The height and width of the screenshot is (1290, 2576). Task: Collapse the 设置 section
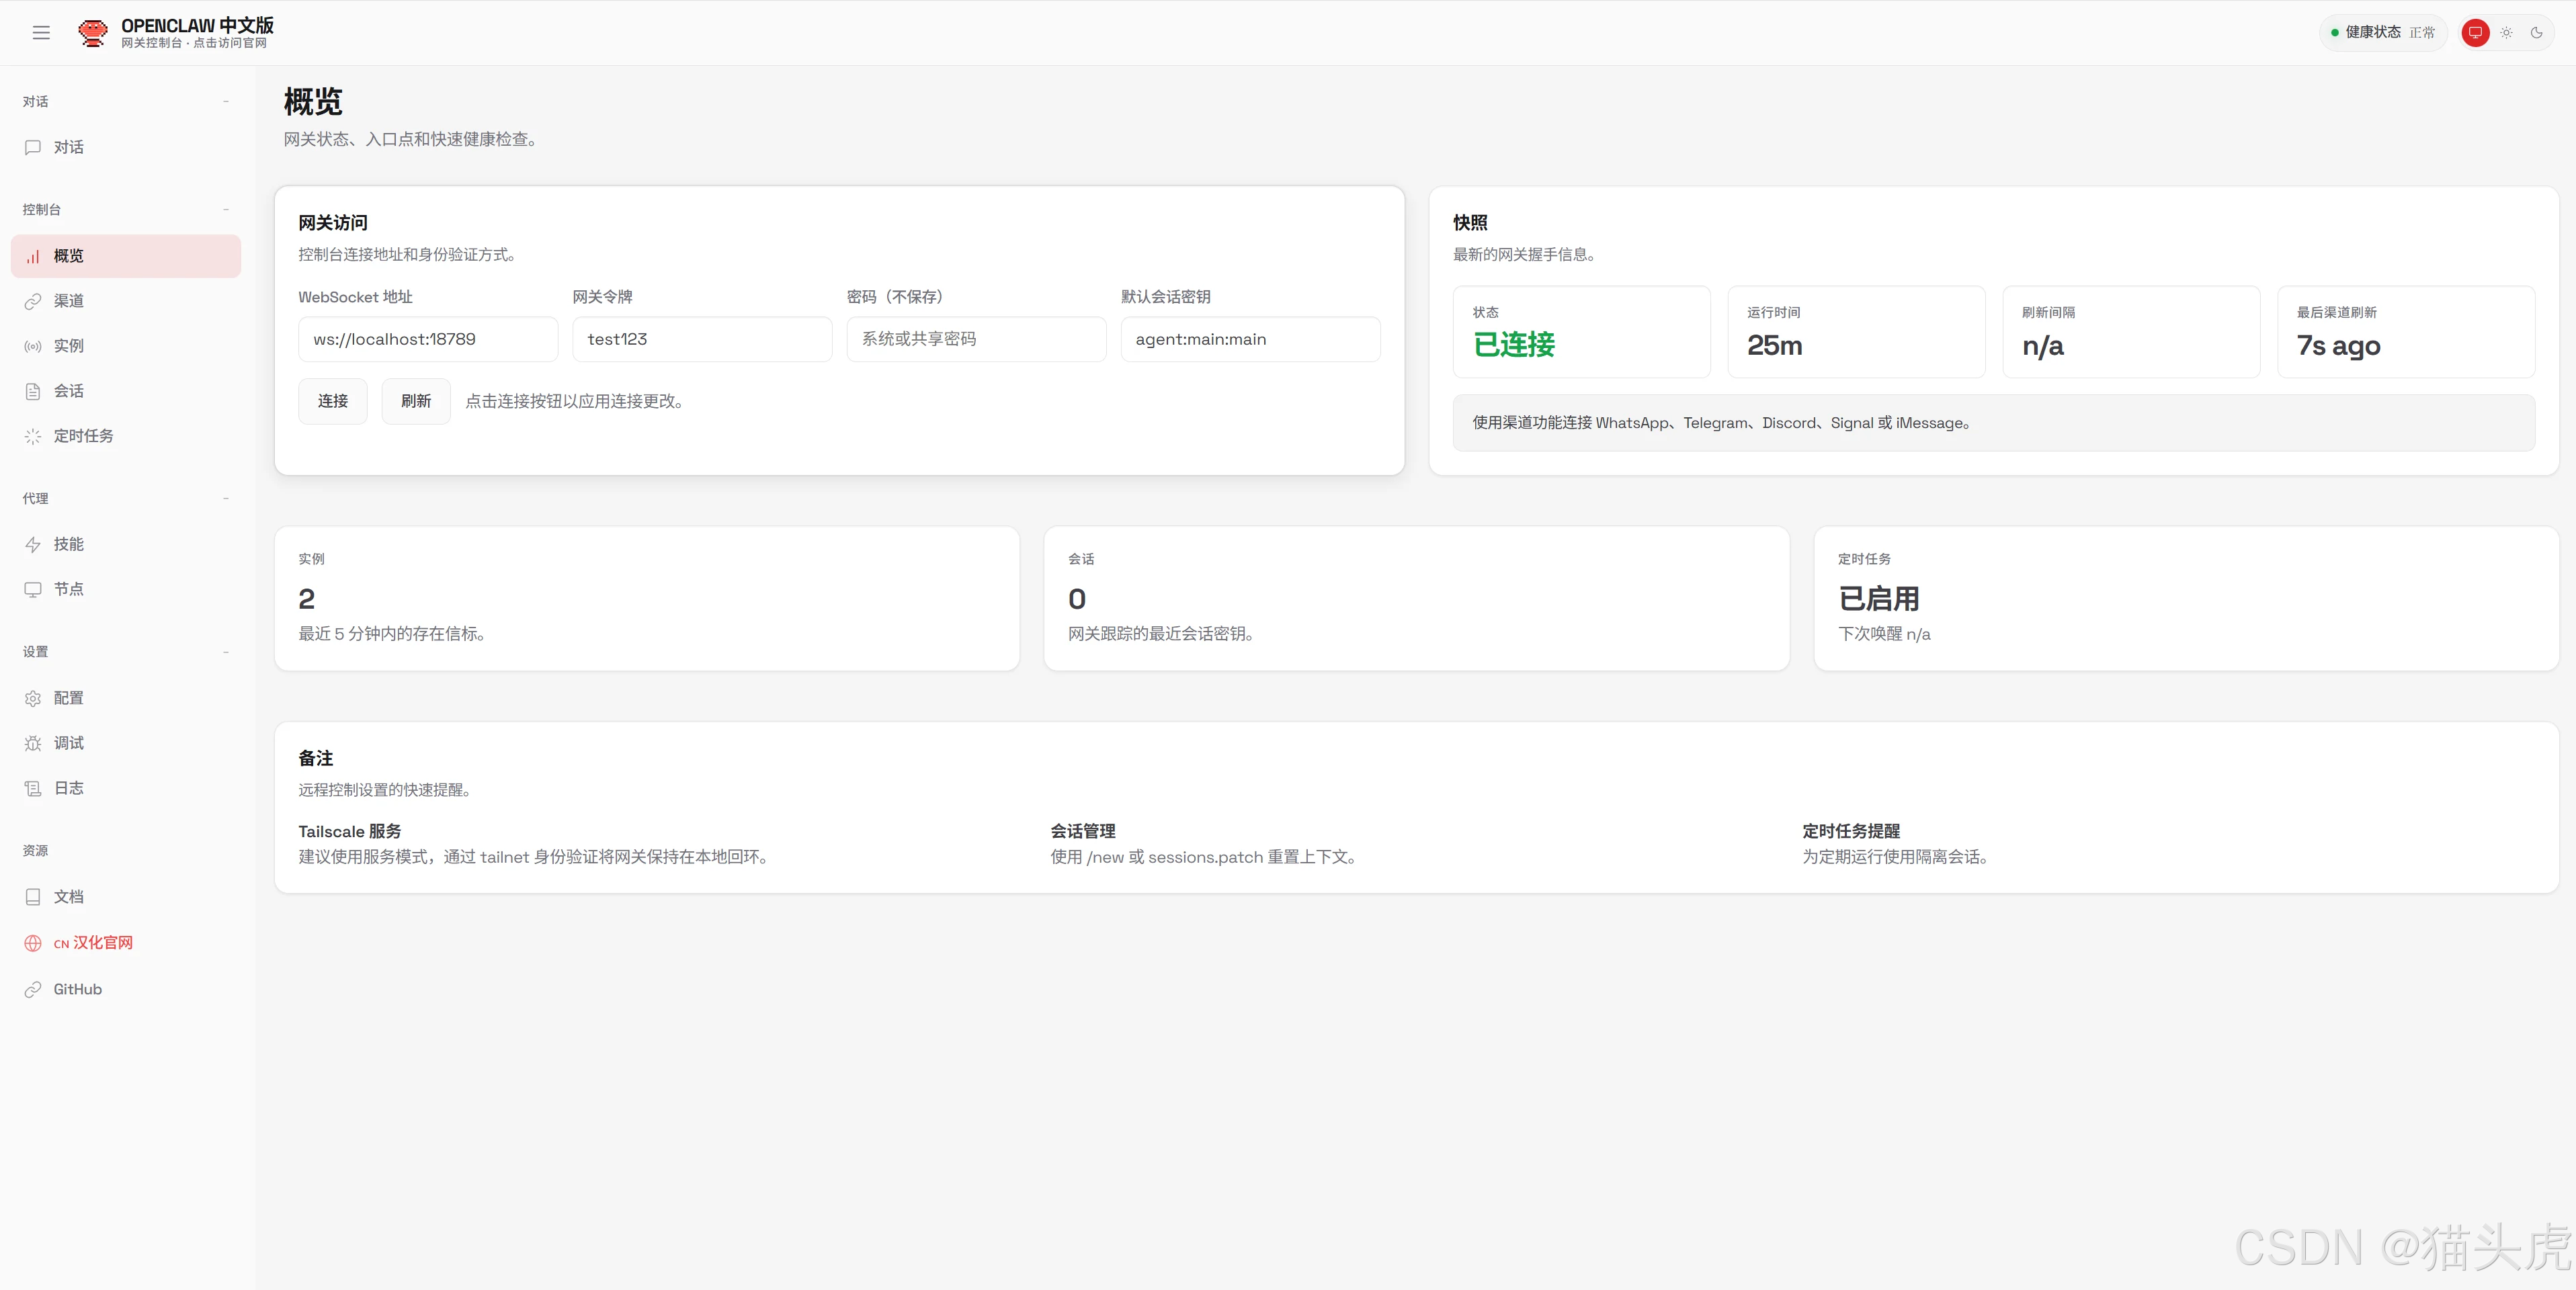pyautogui.click(x=227, y=651)
